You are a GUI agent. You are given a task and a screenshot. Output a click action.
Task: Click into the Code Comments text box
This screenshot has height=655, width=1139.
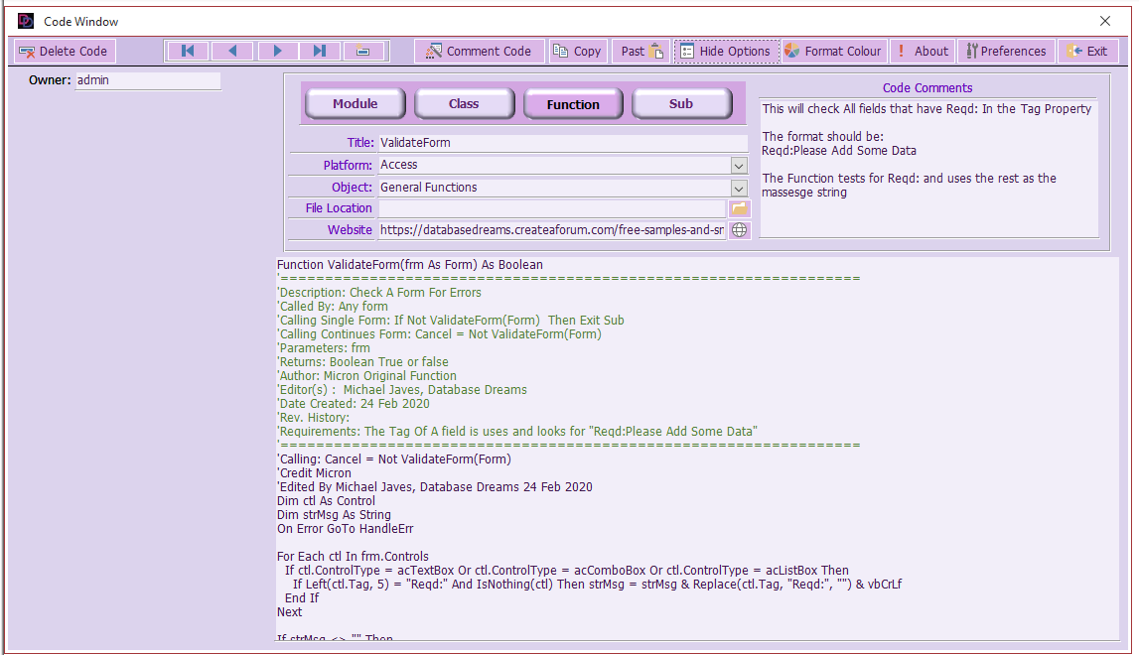pos(928,168)
